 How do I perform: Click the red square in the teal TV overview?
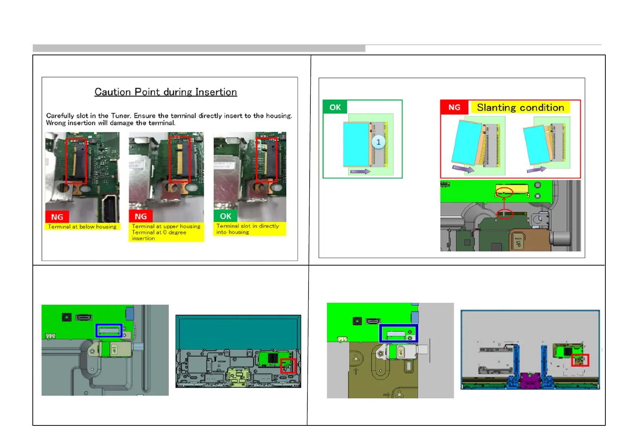tap(288, 366)
